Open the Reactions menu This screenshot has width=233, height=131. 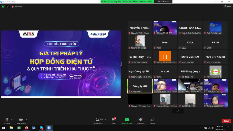point(140,120)
